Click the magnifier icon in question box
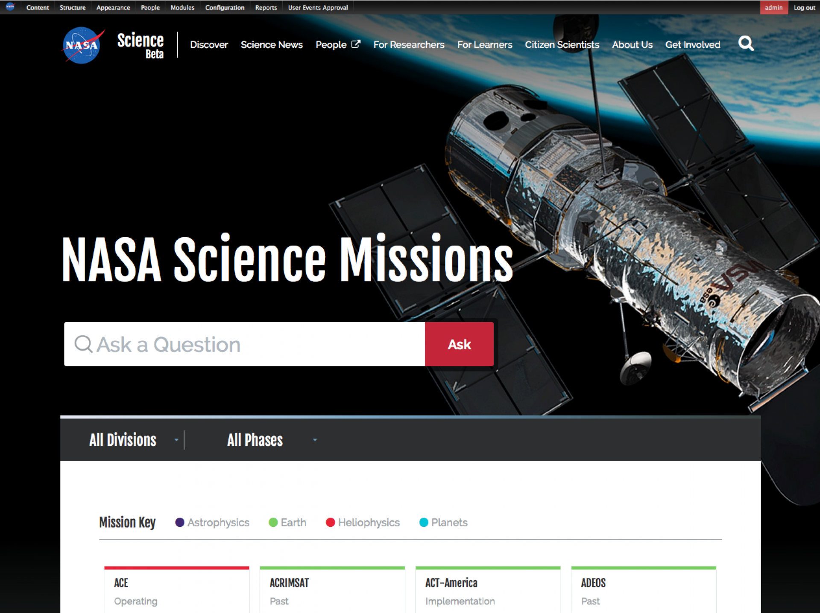The width and height of the screenshot is (820, 613). (83, 344)
